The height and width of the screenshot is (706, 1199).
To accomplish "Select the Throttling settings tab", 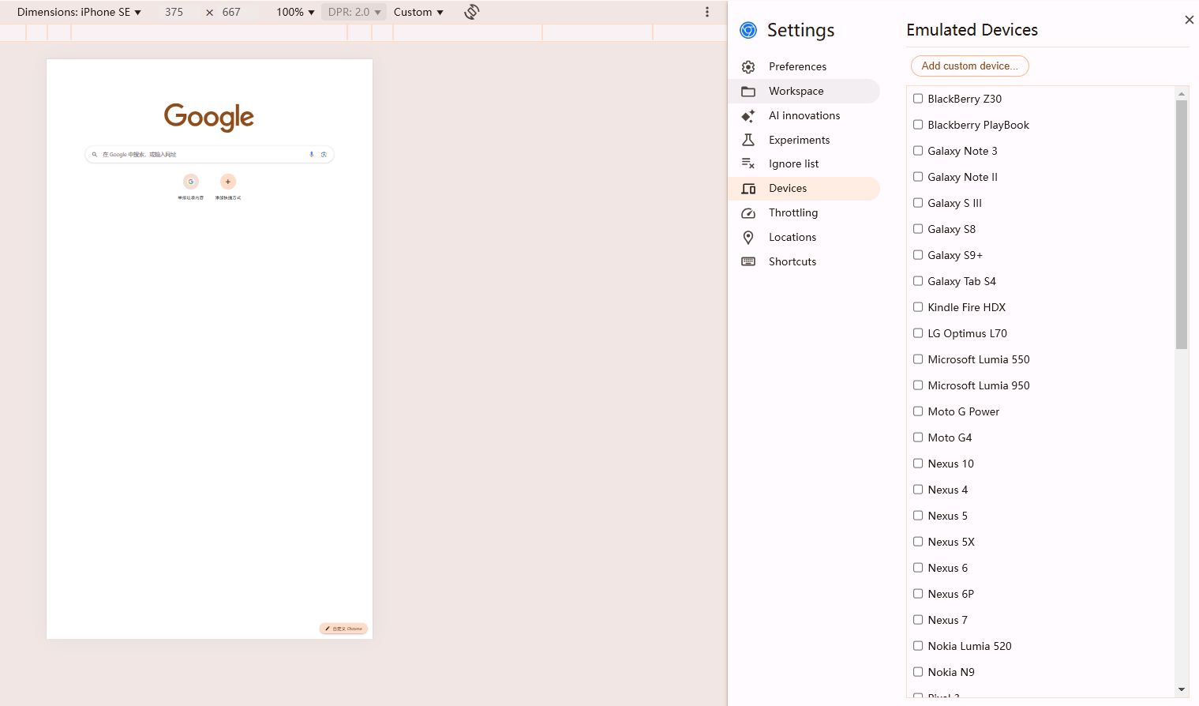I will click(x=804, y=213).
